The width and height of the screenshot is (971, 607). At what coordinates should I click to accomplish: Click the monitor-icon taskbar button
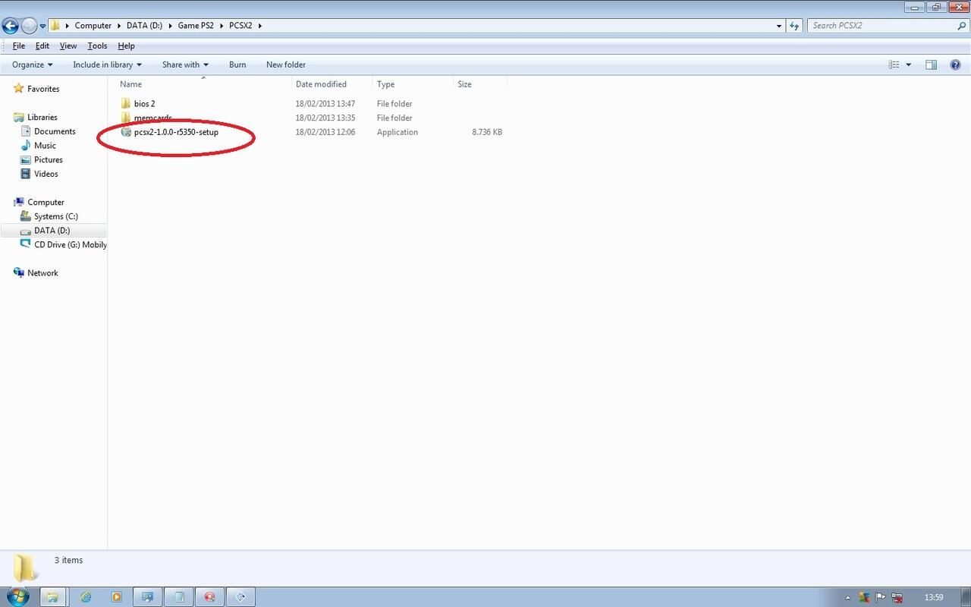tap(148, 597)
